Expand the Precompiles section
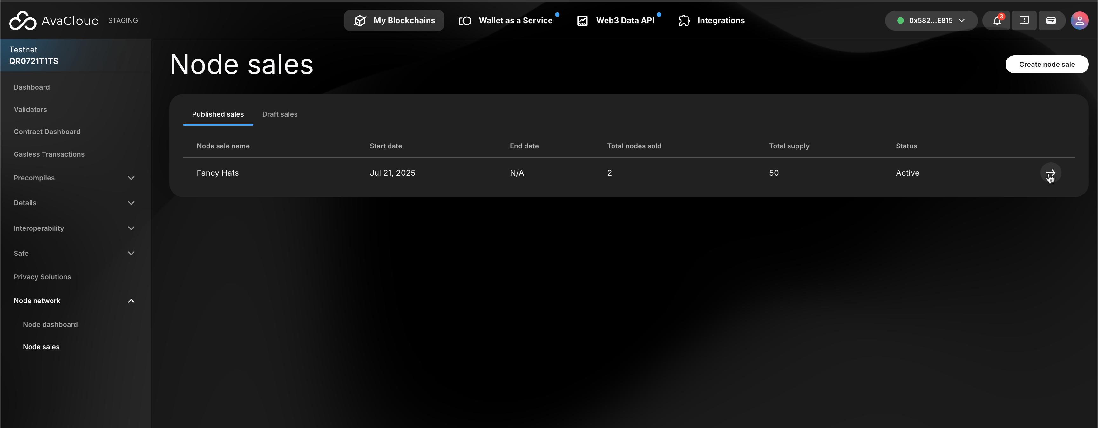1098x428 pixels. (x=131, y=178)
